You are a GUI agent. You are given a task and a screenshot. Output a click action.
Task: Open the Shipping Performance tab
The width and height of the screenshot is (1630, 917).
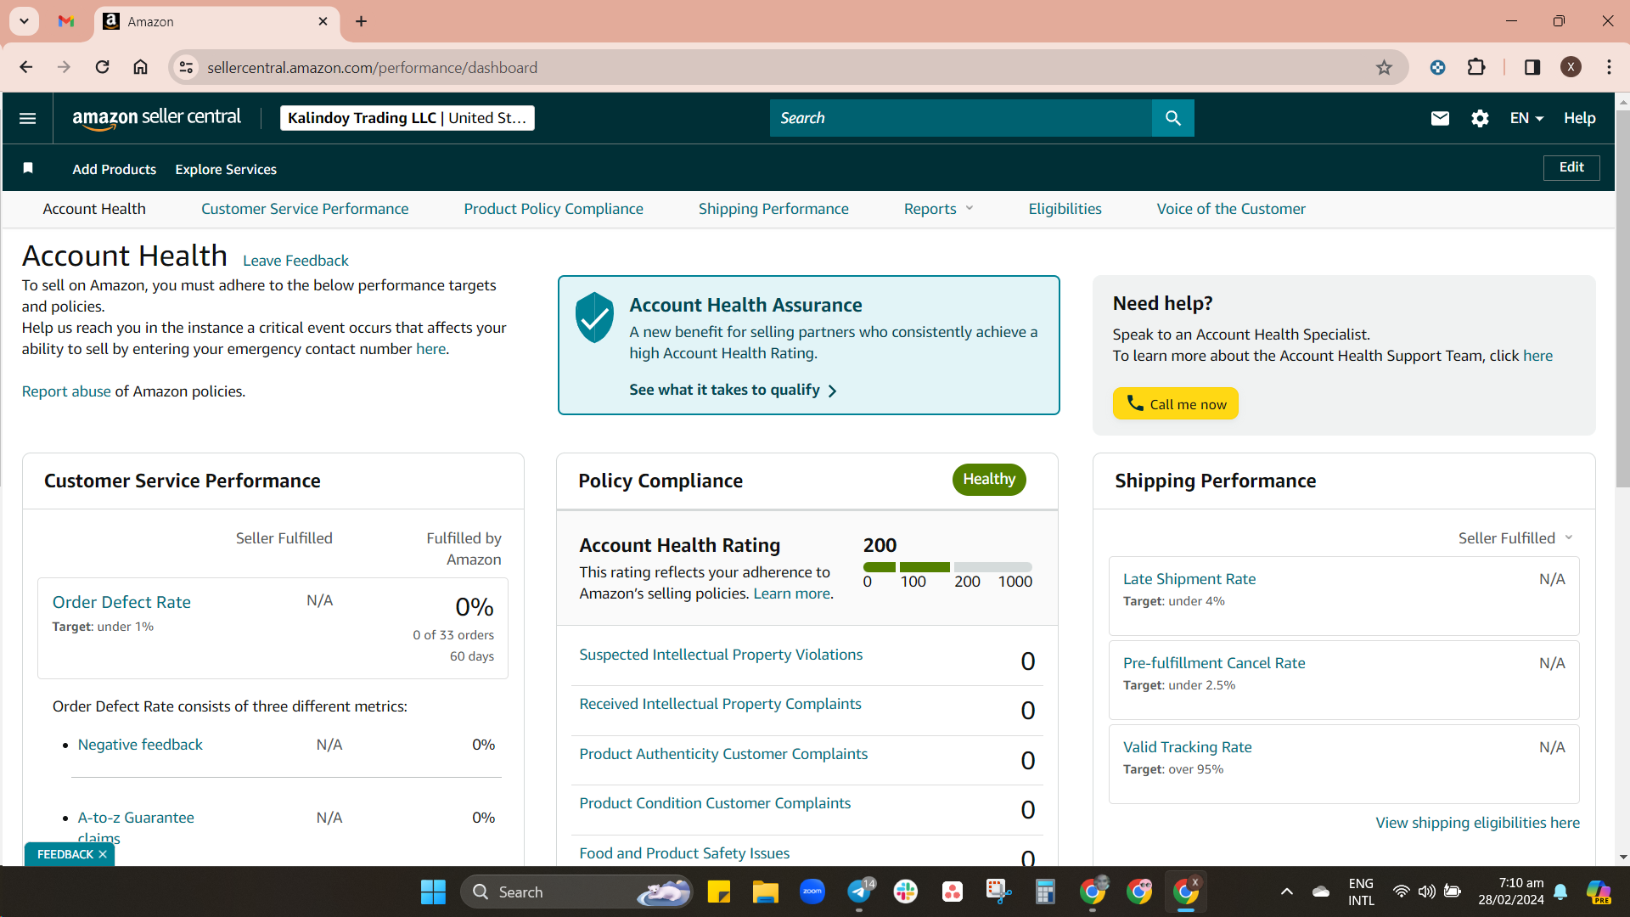click(773, 209)
